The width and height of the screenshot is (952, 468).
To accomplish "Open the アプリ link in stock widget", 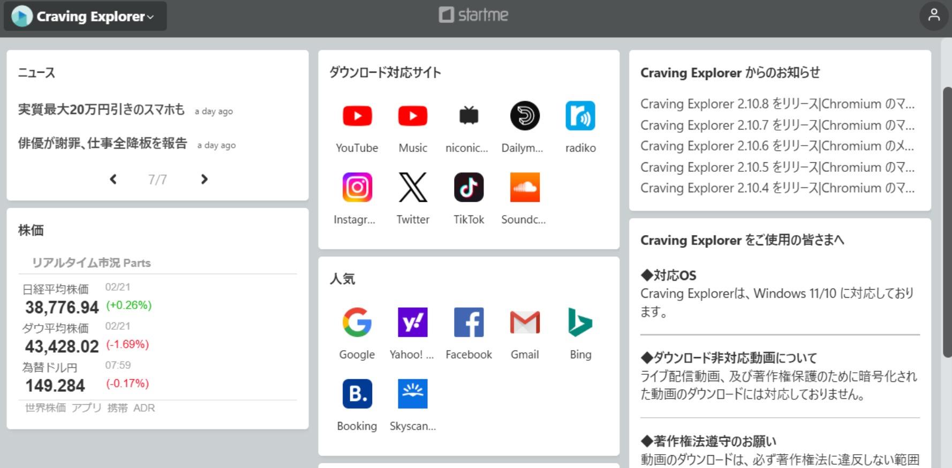I will [86, 408].
